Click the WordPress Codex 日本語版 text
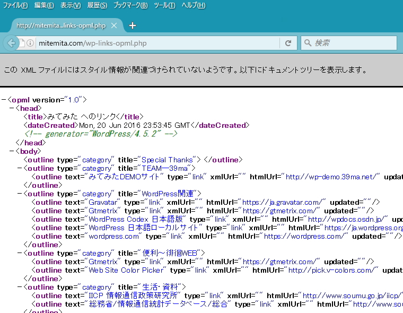 click(135, 219)
